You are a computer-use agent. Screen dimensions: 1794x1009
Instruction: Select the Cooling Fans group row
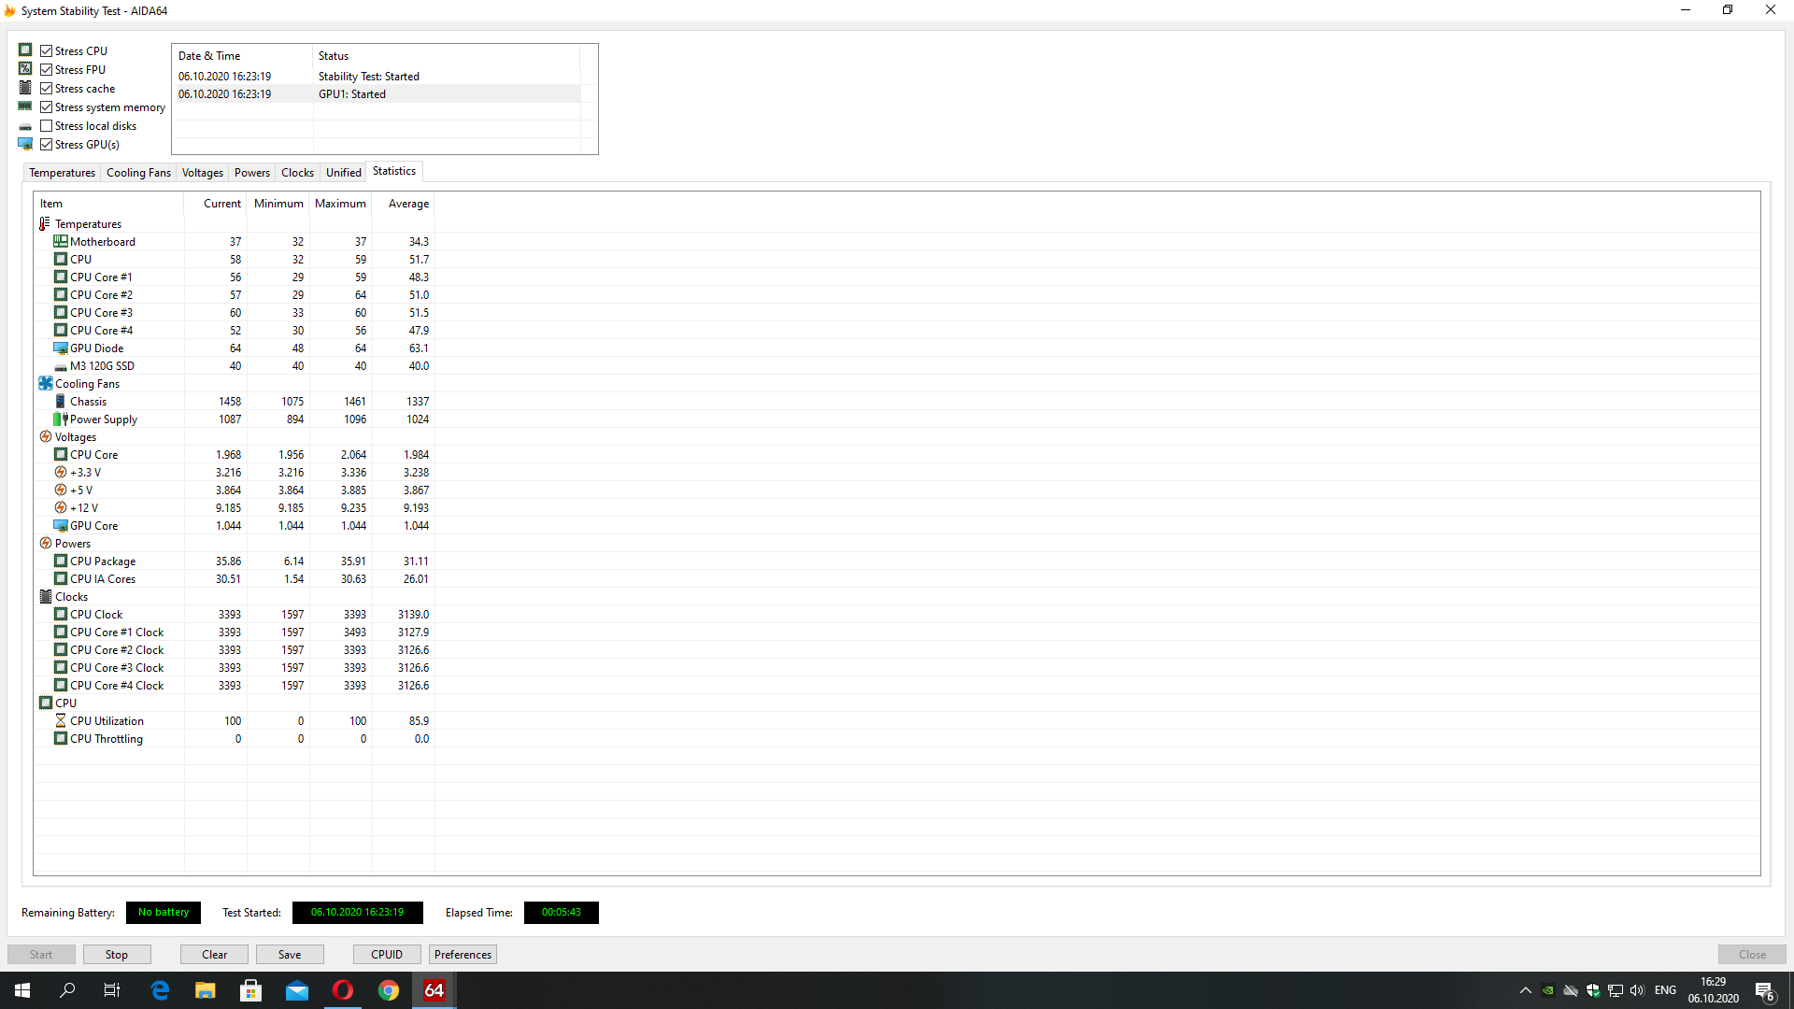tap(87, 384)
